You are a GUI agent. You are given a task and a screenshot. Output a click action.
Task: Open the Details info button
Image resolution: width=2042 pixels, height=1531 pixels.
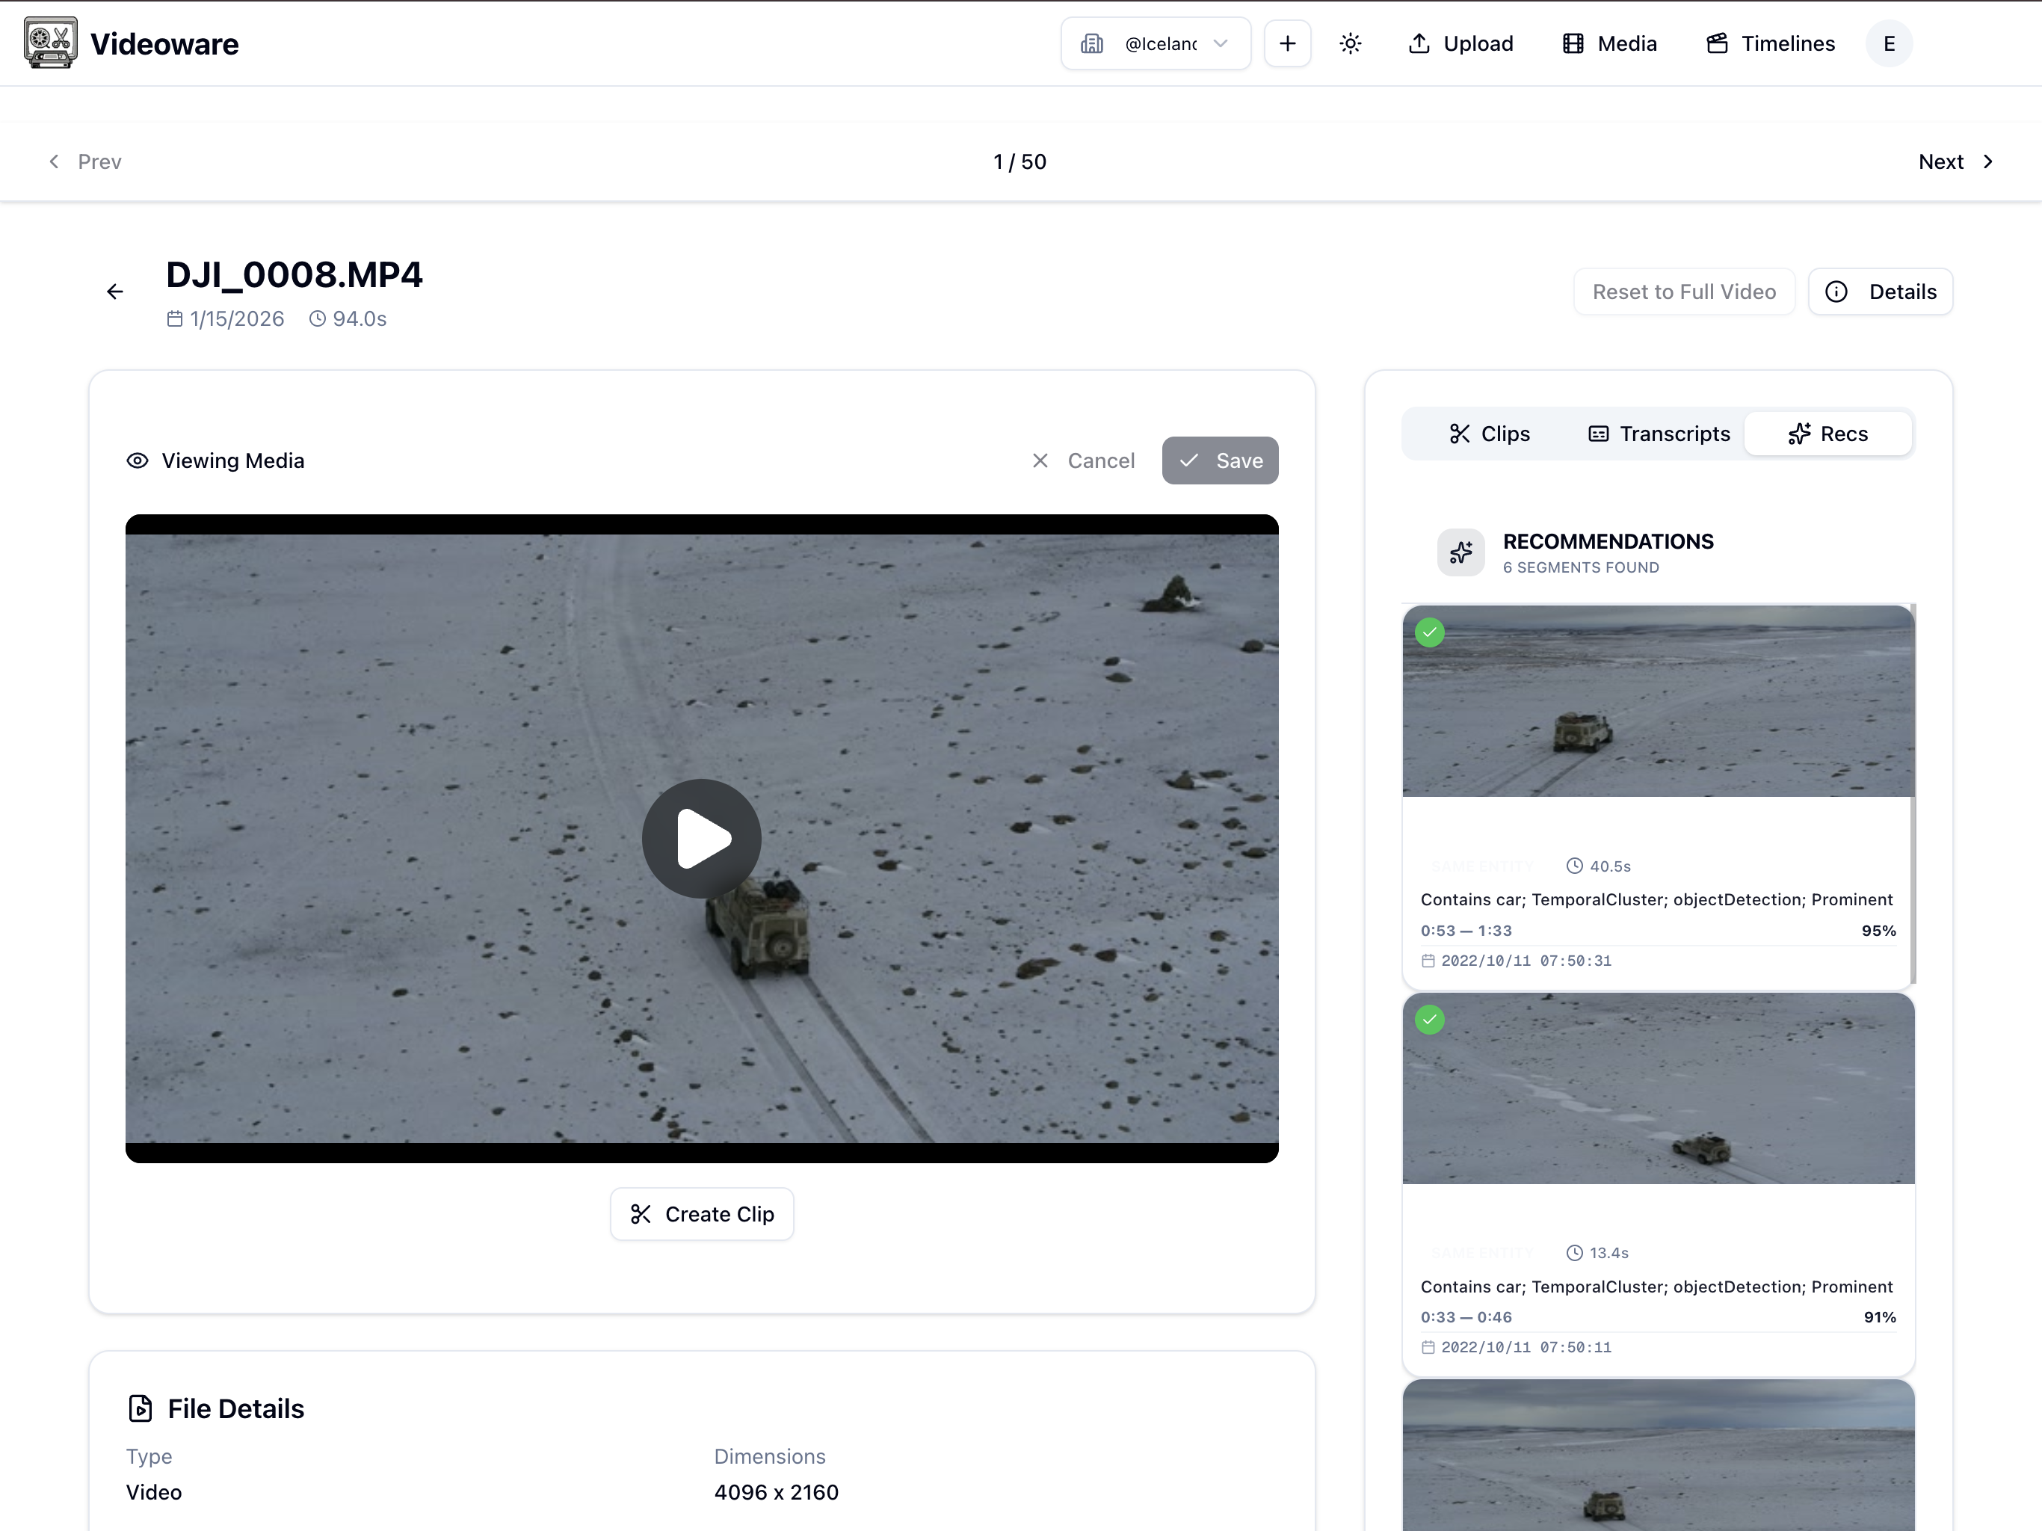click(1880, 292)
